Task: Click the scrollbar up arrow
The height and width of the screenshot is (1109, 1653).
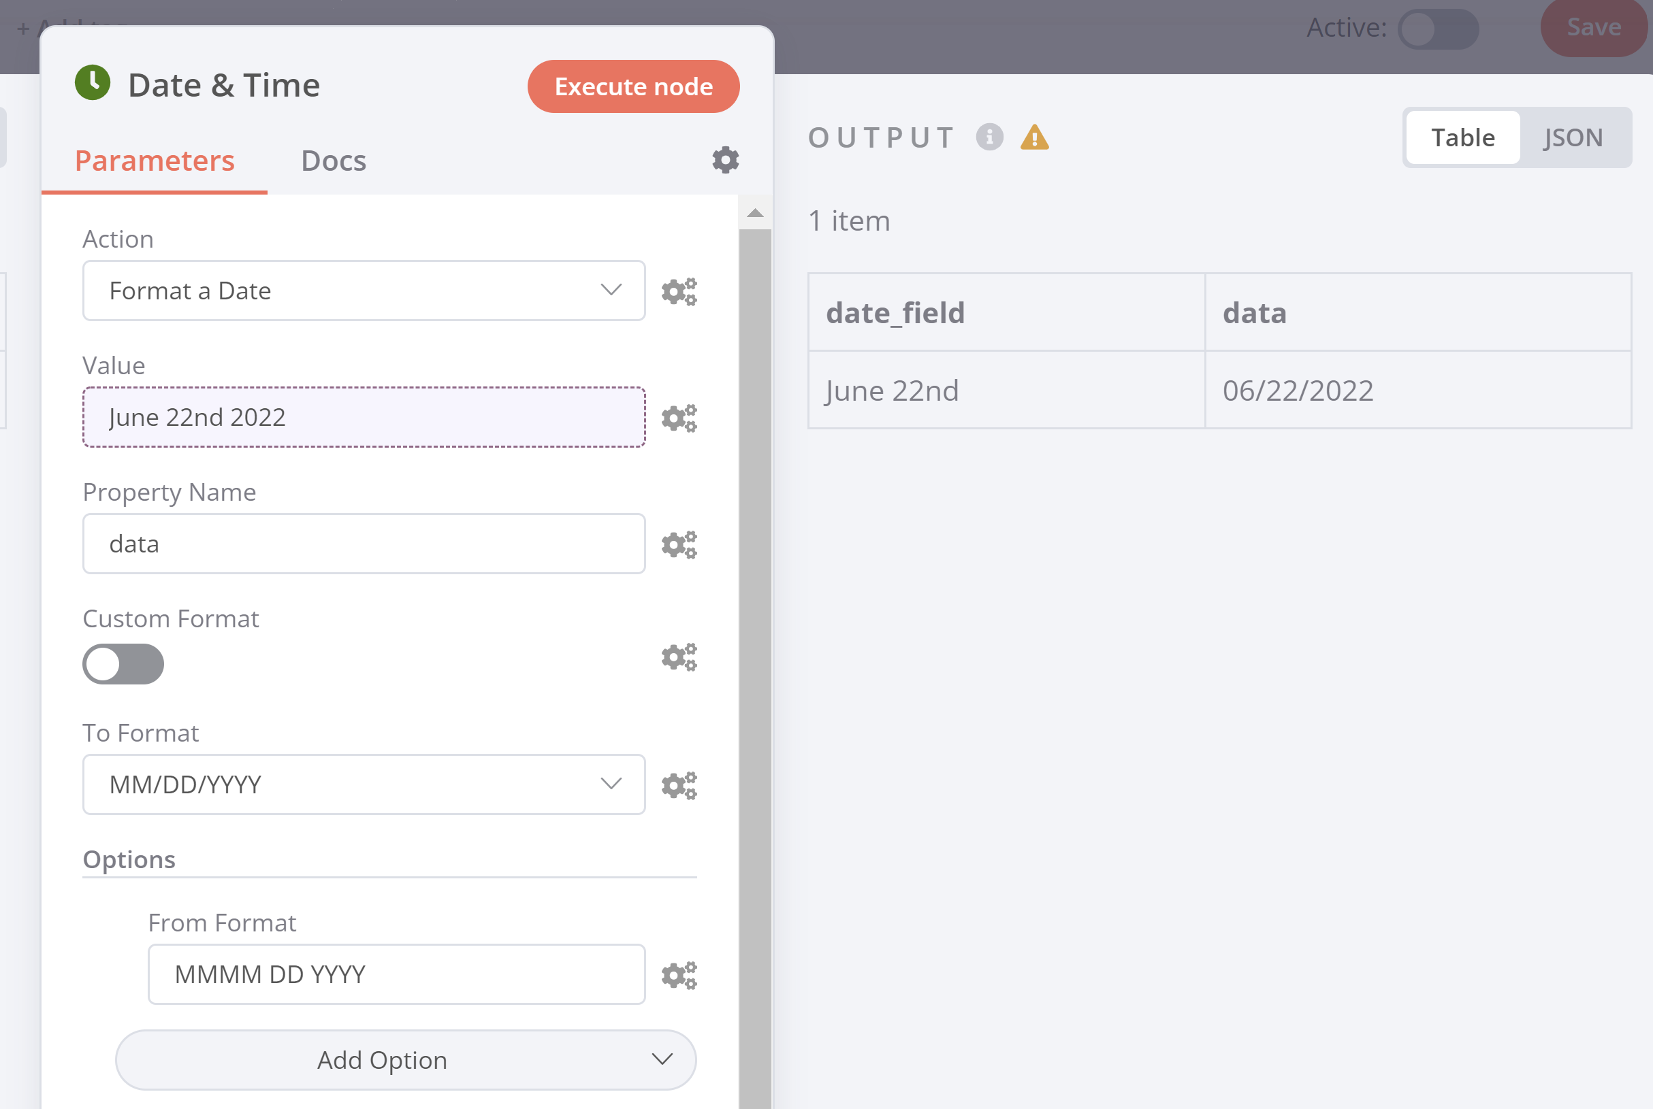Action: pyautogui.click(x=755, y=213)
